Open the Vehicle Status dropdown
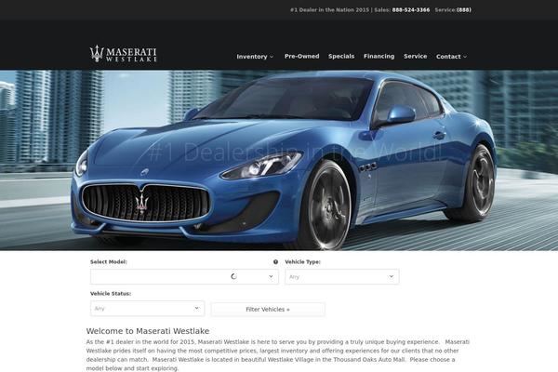Screen dimensions: 558x372 pos(147,308)
